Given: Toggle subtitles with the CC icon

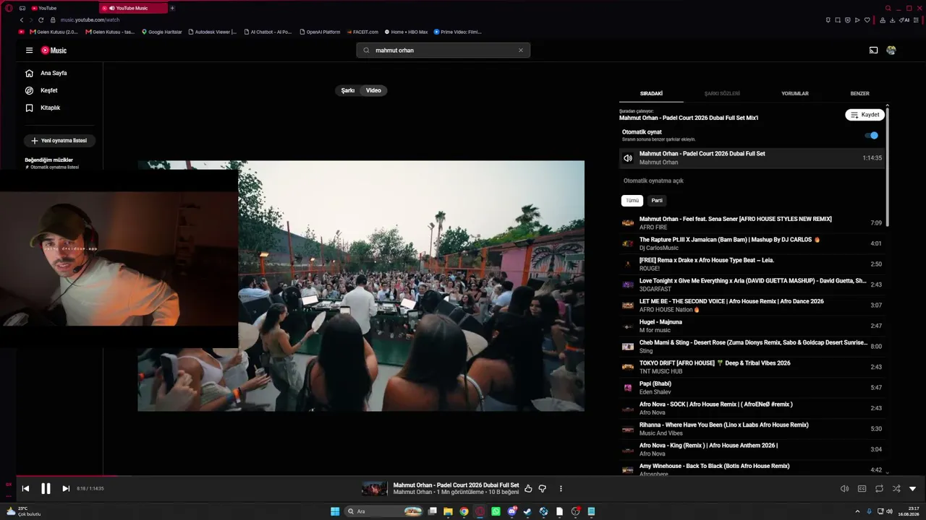Looking at the screenshot, I should (862, 489).
